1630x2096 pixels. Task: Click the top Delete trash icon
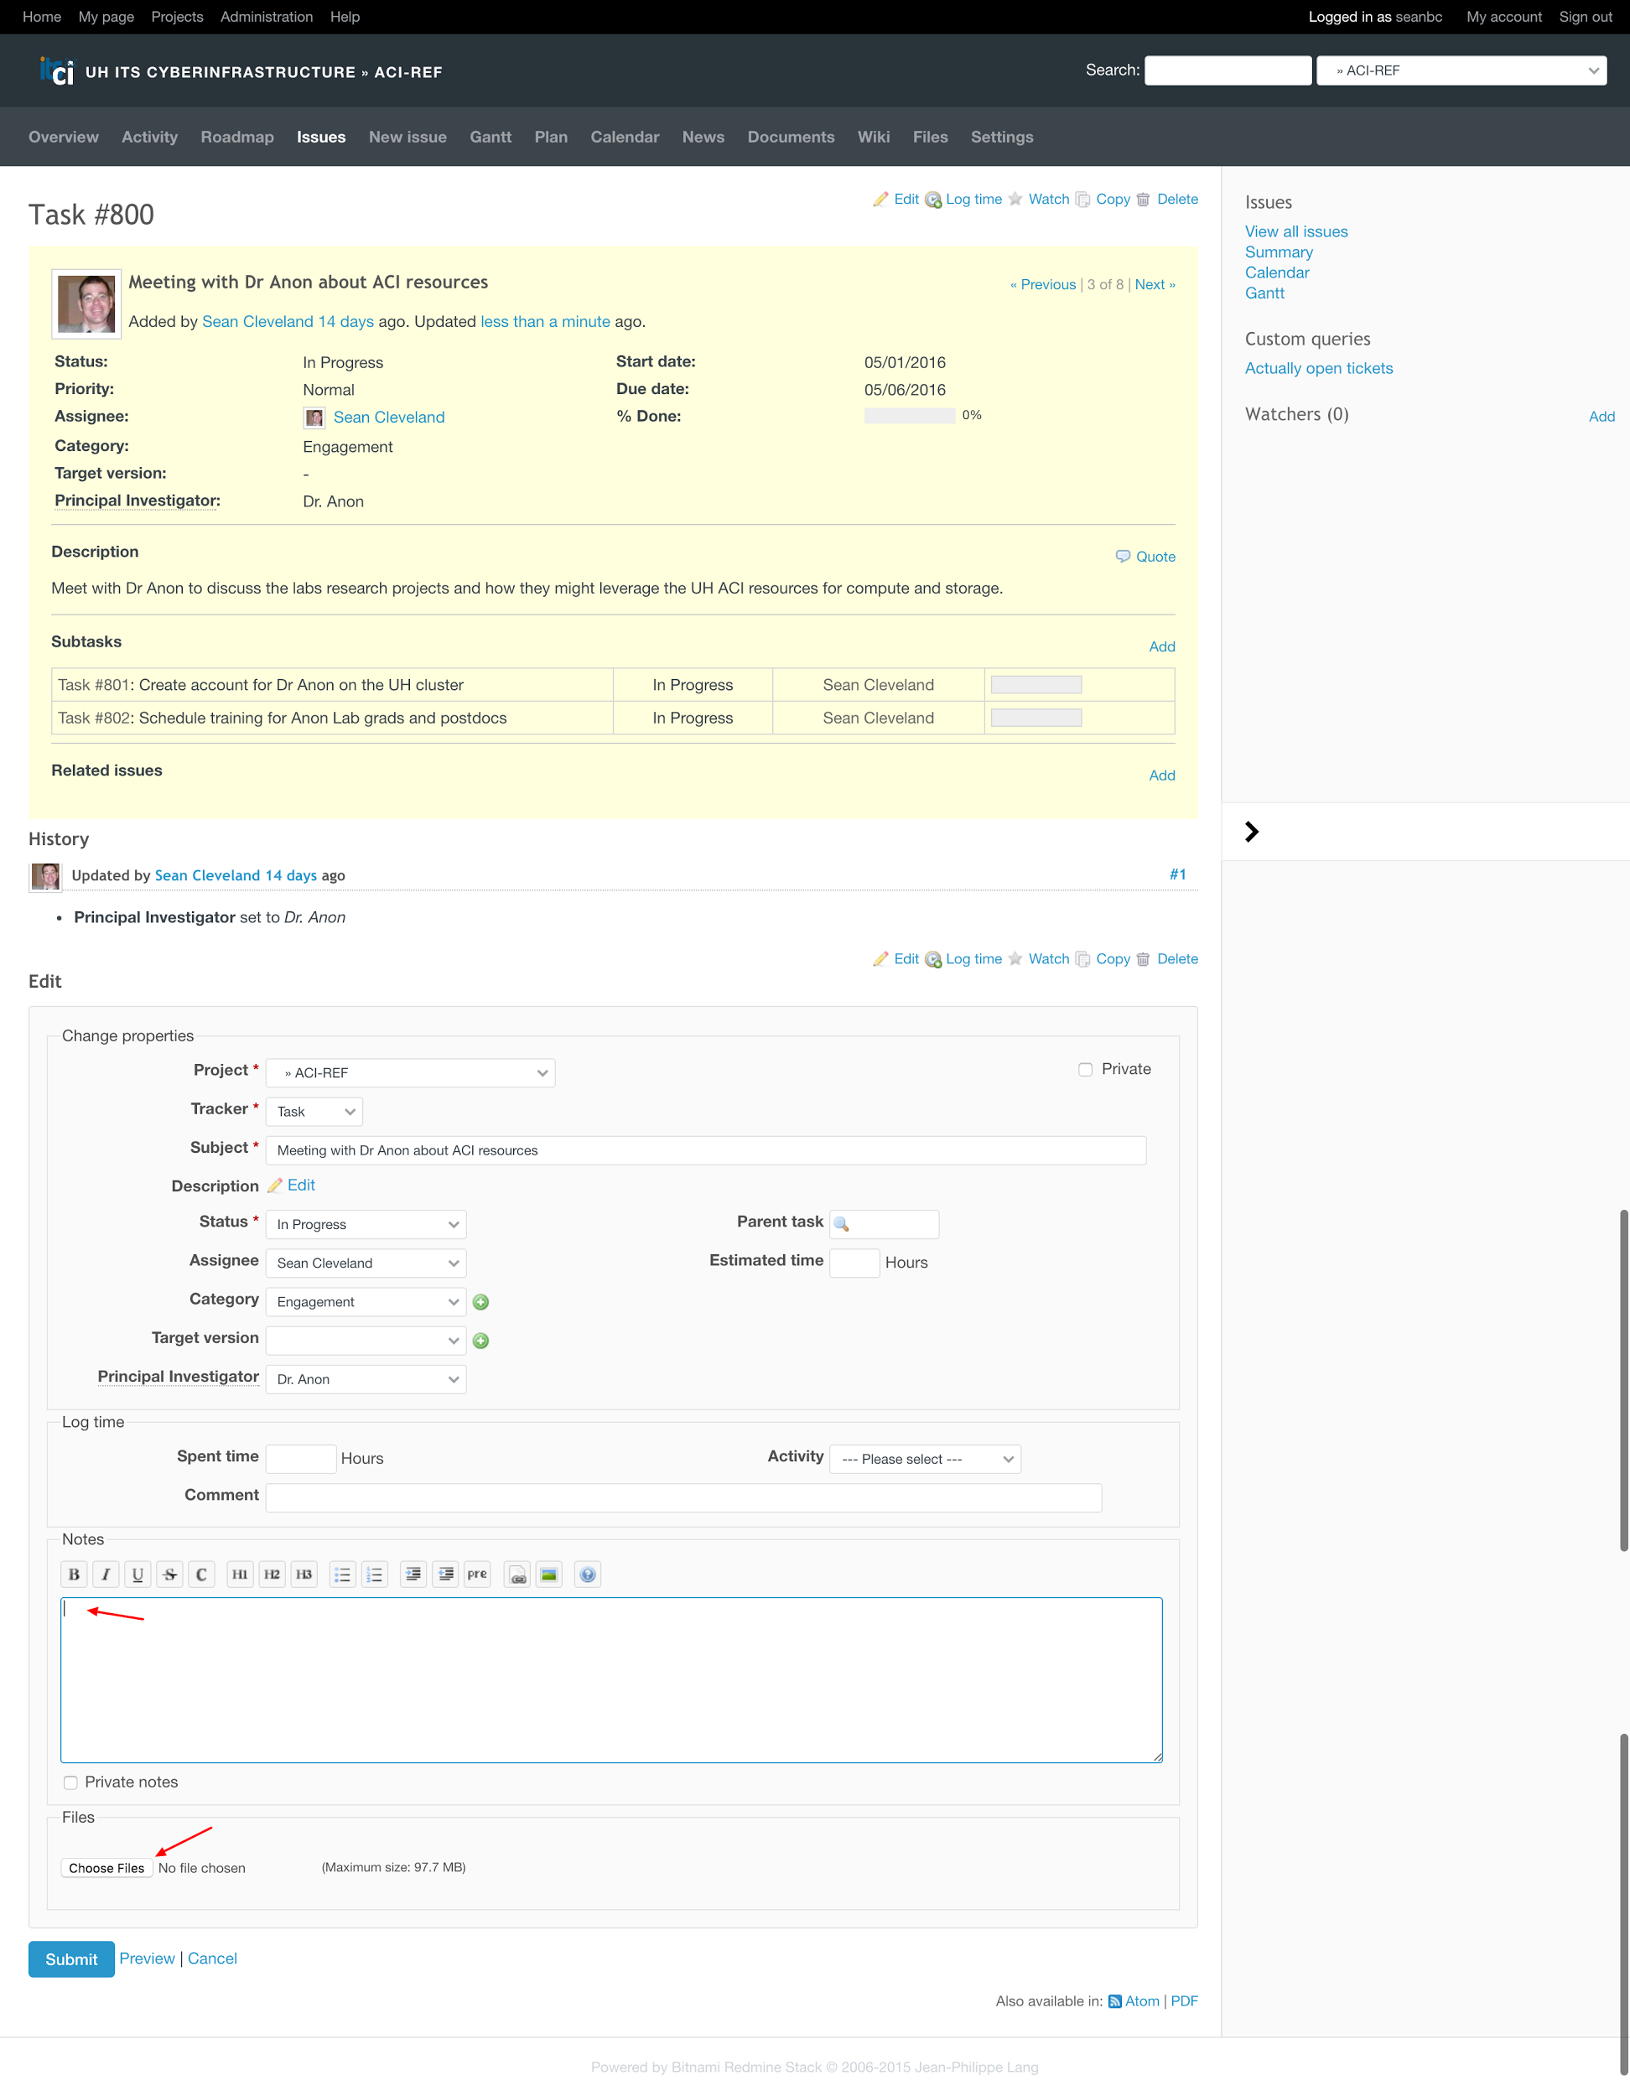pos(1144,200)
